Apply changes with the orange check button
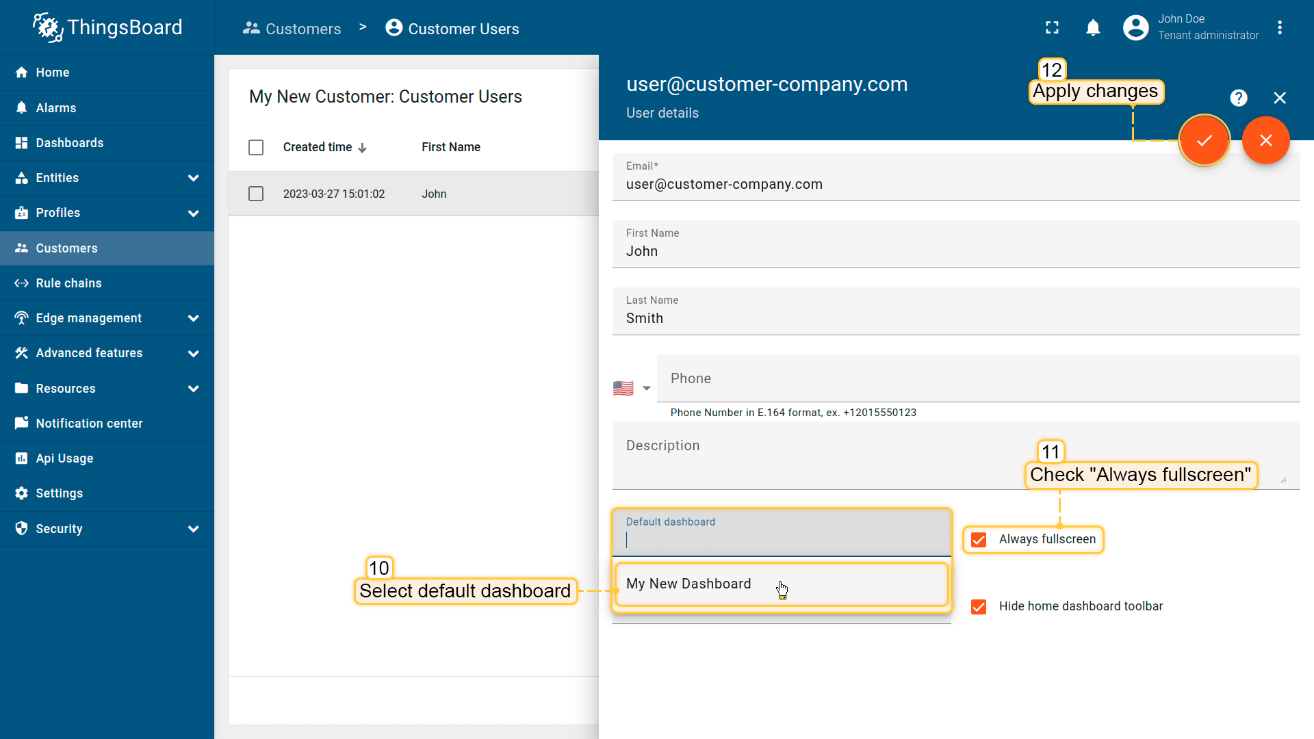 click(x=1204, y=140)
